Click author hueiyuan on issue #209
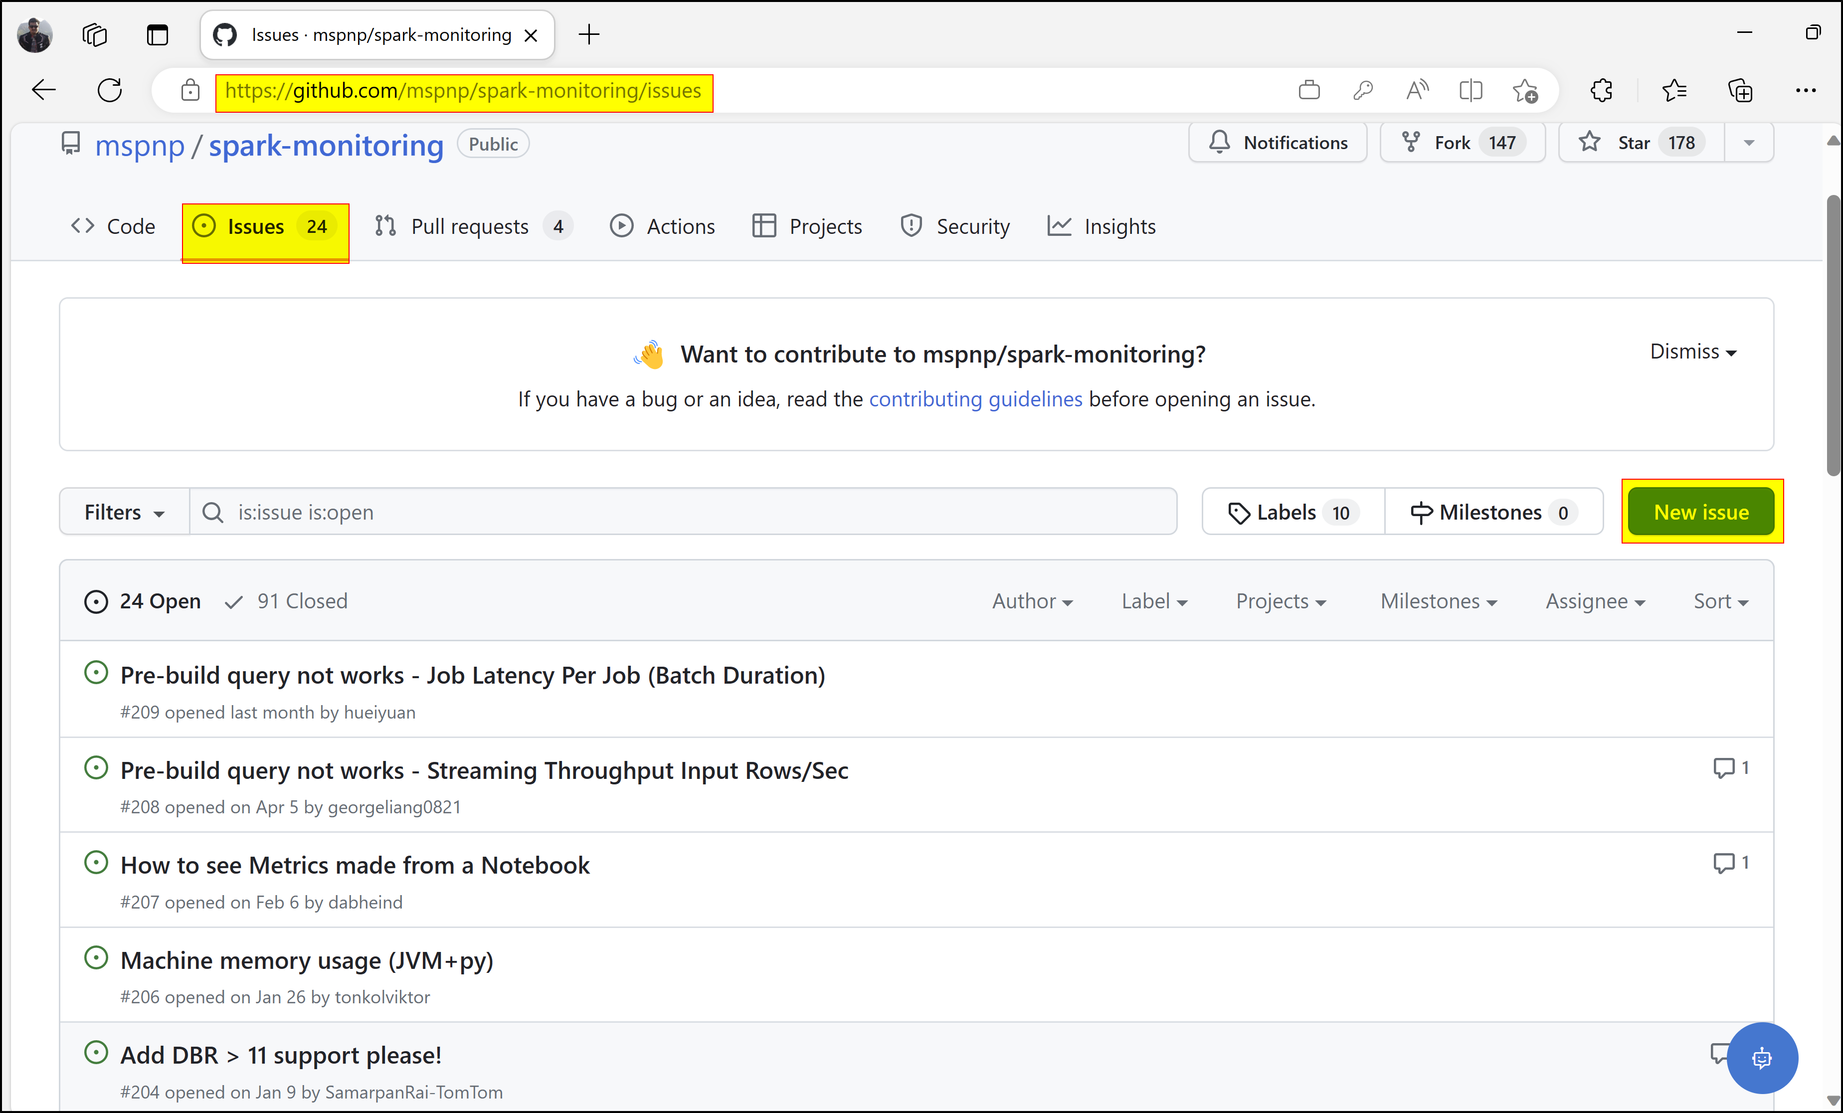 379,712
